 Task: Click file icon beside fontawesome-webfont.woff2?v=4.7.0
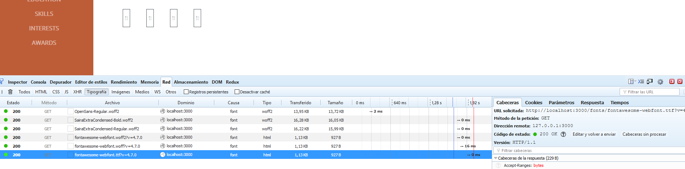tap(70, 138)
